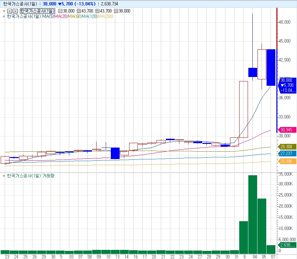Select the pink MA(20) legend label
The height and width of the screenshot is (259, 297).
pos(61,16)
